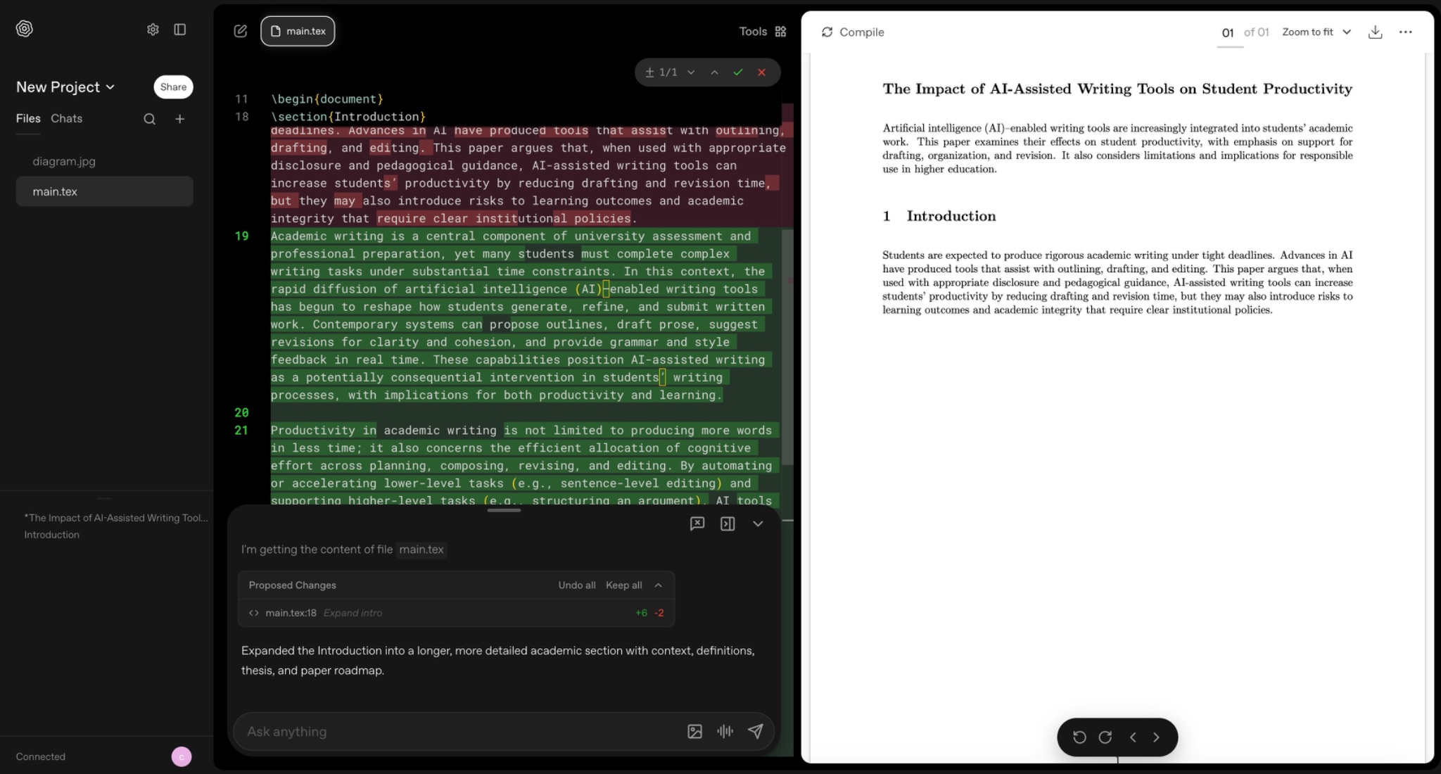The width and height of the screenshot is (1441, 774).
Task: Open the Tools grid icon
Action: point(780,32)
